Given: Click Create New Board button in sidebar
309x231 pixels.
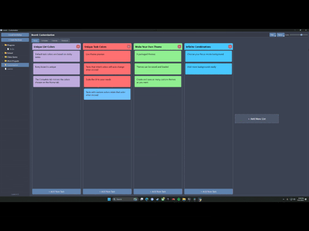Looking at the screenshot, I should [15, 40].
